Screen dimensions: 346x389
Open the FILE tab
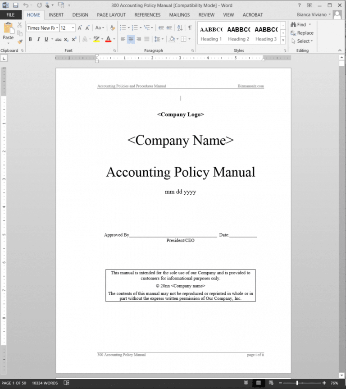(10, 15)
